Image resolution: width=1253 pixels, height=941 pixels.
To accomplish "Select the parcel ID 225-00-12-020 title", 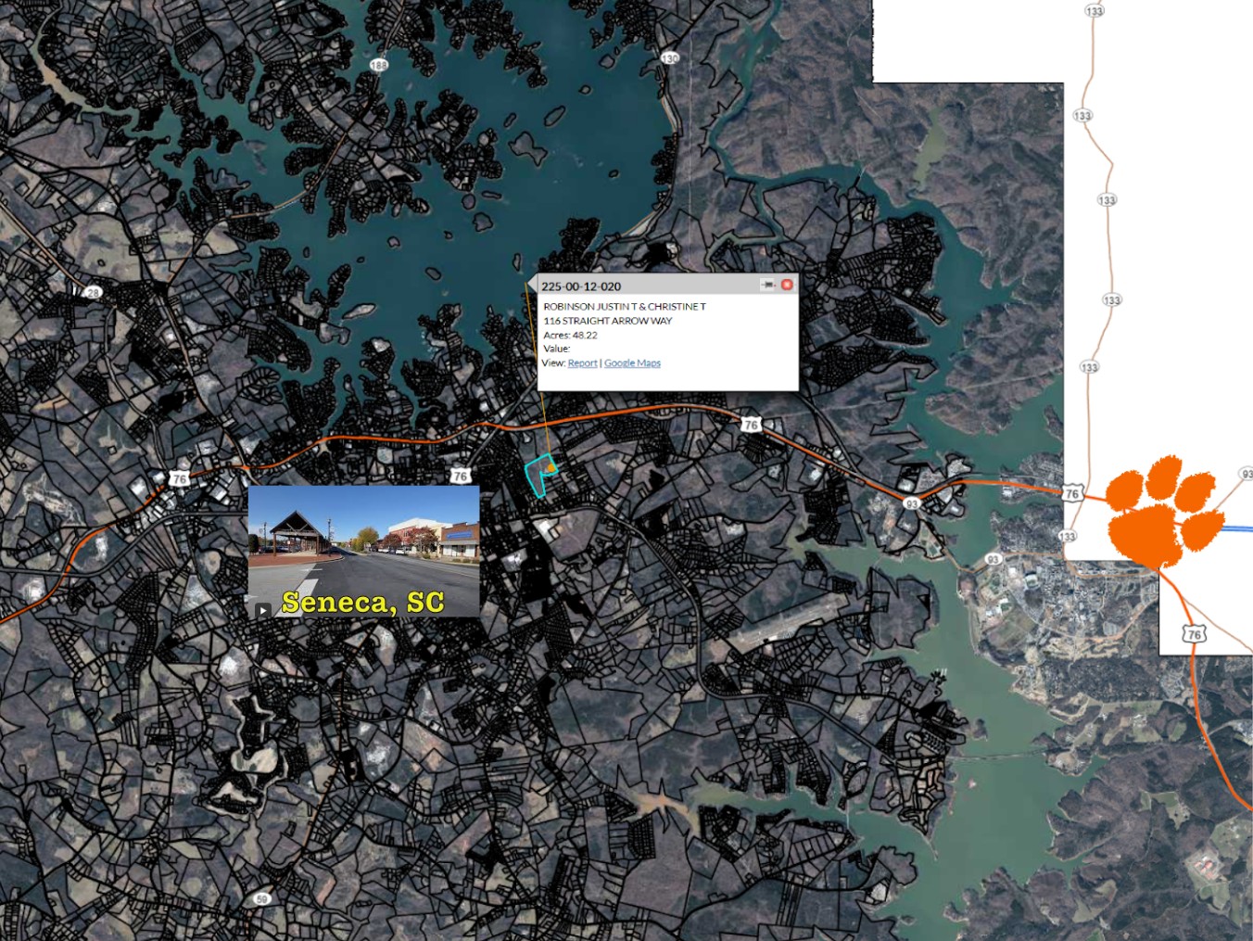I will [581, 286].
